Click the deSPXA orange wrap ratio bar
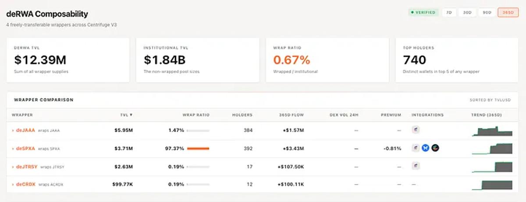526x202 pixels. pos(198,148)
